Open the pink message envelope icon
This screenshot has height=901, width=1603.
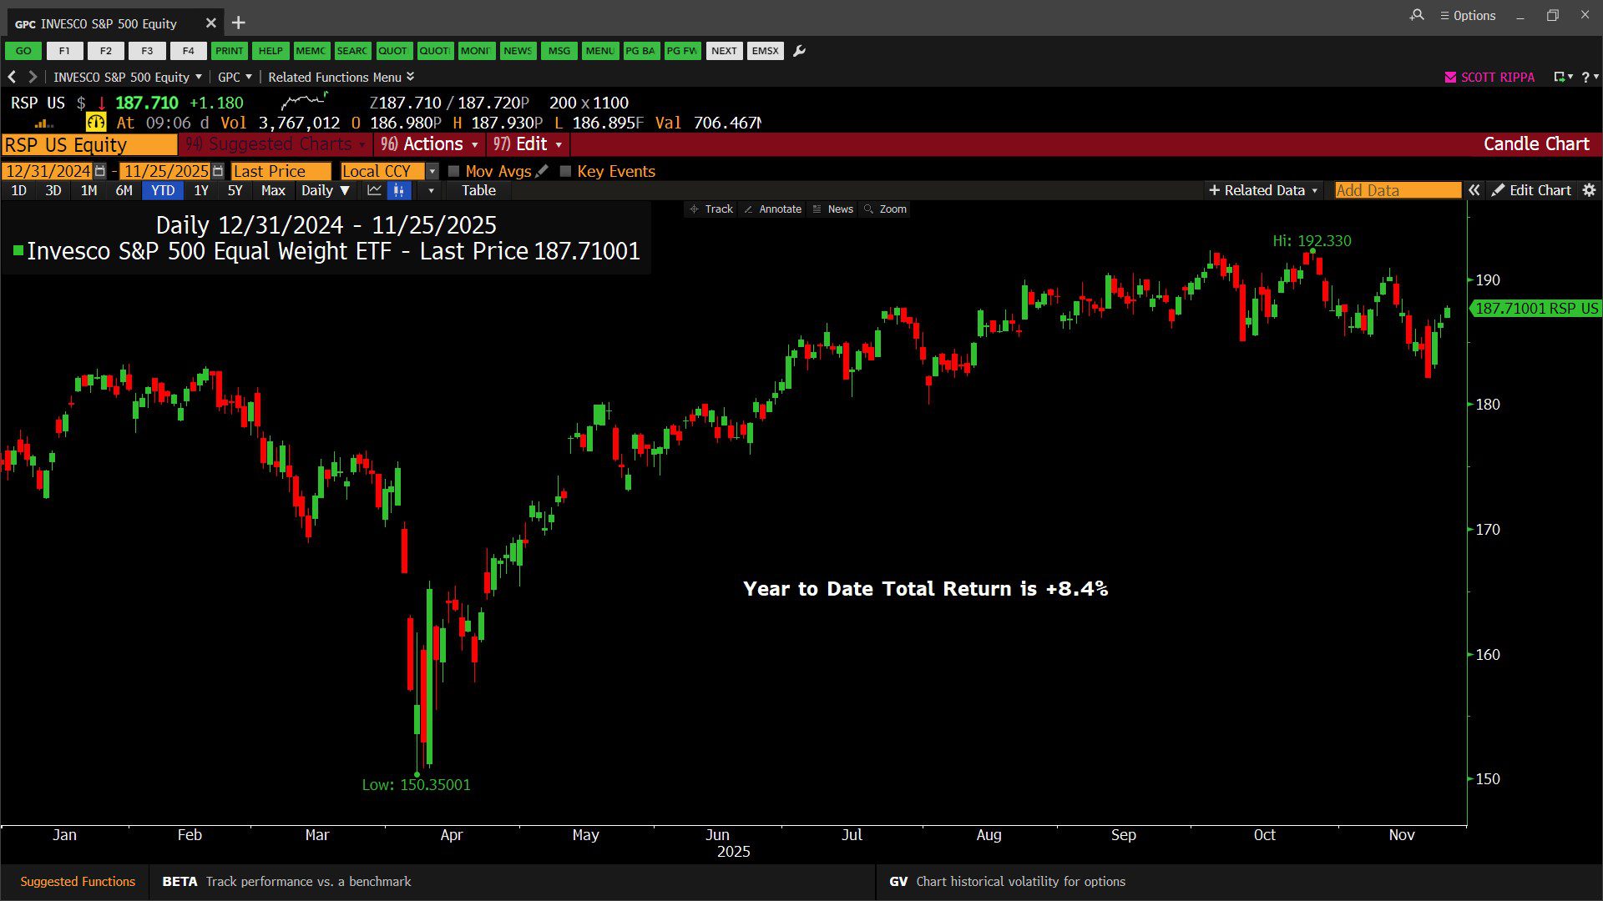pyautogui.click(x=1450, y=77)
